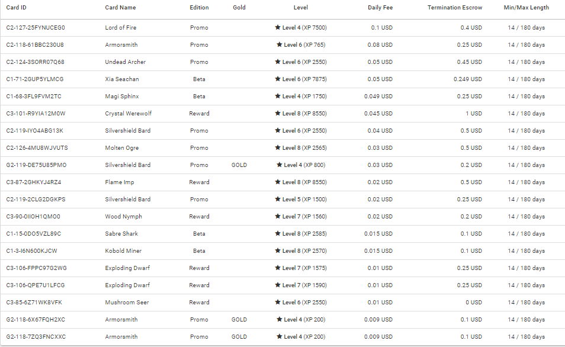The height and width of the screenshot is (347, 565).
Task: Click star icon on Wood Nymph row
Action: (x=277, y=216)
